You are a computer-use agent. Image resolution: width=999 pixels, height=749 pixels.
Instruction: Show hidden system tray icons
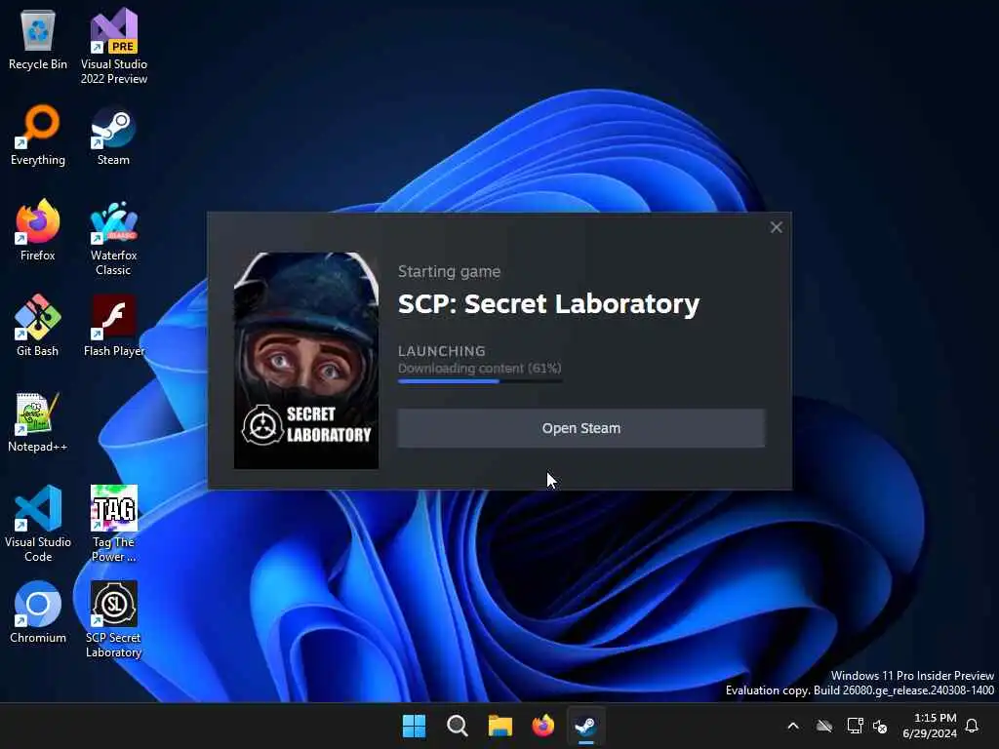[793, 726]
